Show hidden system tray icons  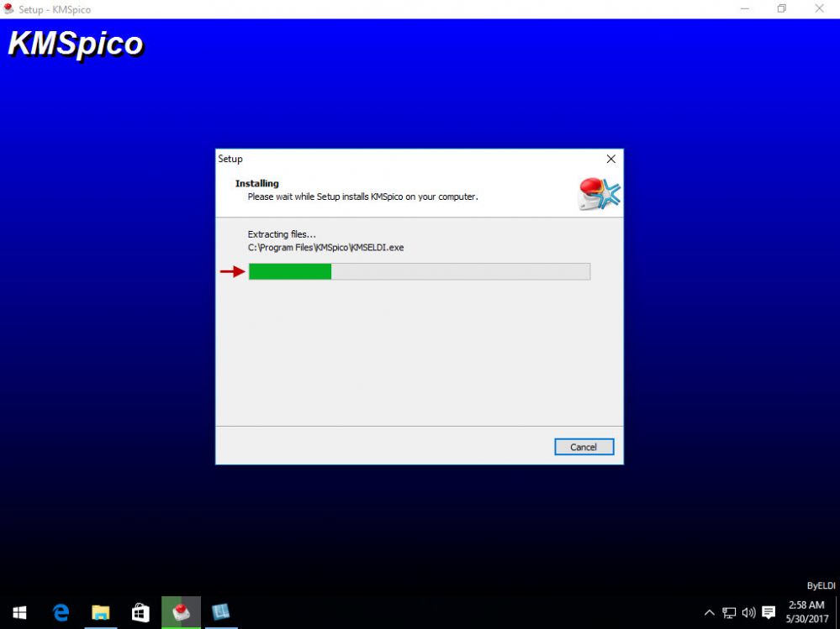point(710,612)
